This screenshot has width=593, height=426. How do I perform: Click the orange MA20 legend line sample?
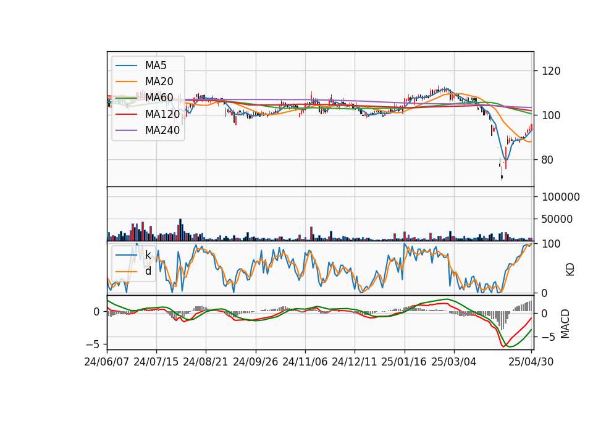click(x=126, y=81)
